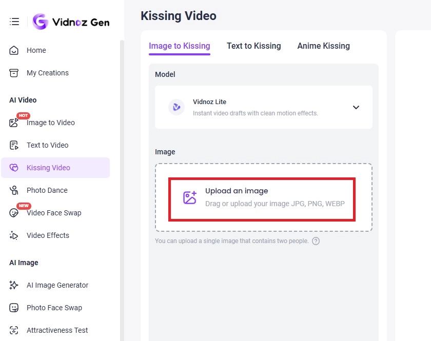Open the Anime Kissing tab
The image size is (431, 341).
[323, 46]
